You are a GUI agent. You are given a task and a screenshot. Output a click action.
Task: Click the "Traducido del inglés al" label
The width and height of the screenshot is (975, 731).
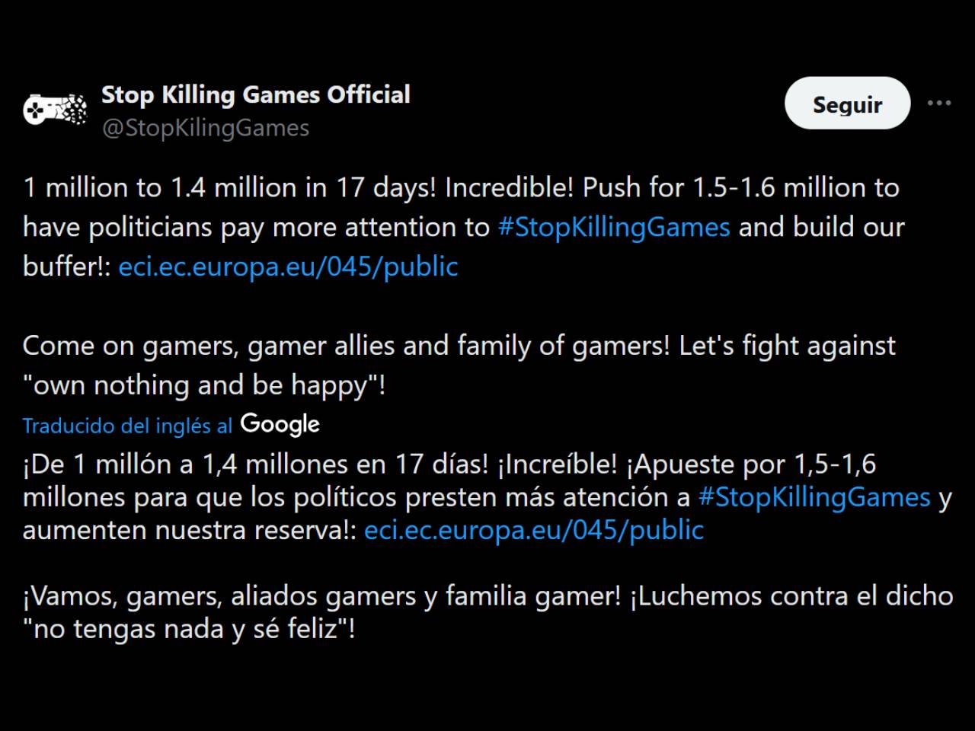(x=127, y=426)
